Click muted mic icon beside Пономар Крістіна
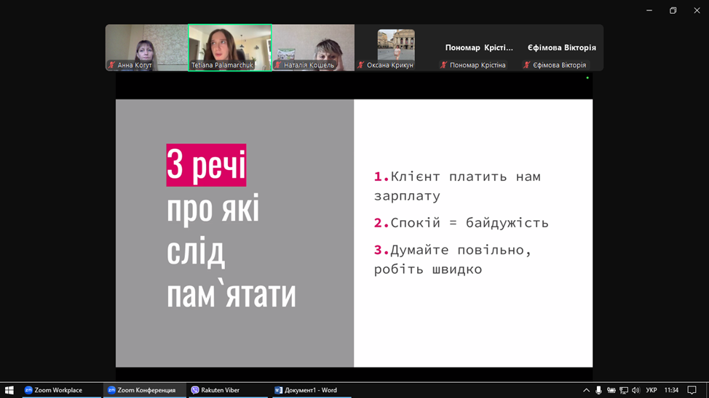Screen dimensions: 709x398 443,65
